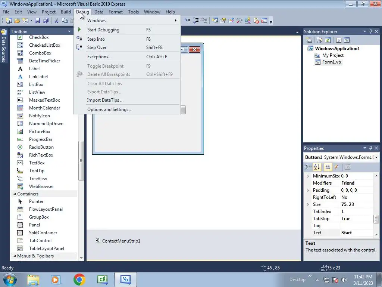This screenshot has width=382, height=287.
Task: Click the Open File folder icon
Action: coord(17,21)
